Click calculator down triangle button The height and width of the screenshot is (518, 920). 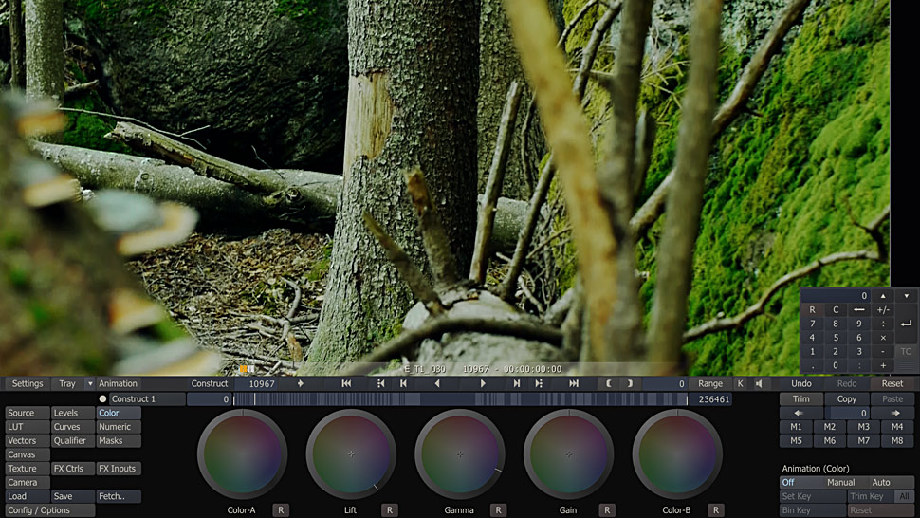point(906,296)
